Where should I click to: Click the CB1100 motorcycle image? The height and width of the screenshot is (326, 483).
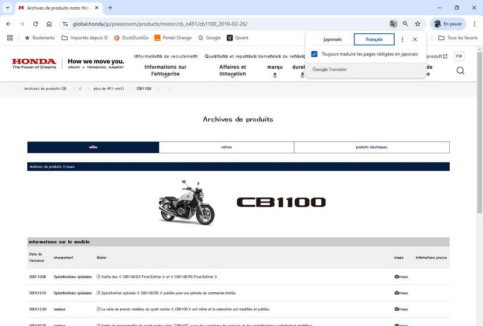tap(187, 202)
